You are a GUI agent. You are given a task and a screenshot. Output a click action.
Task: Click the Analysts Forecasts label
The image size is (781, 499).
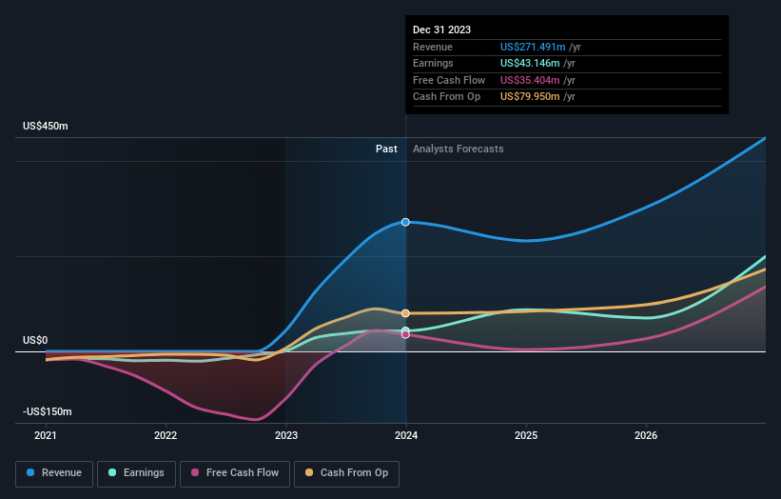[x=459, y=150]
